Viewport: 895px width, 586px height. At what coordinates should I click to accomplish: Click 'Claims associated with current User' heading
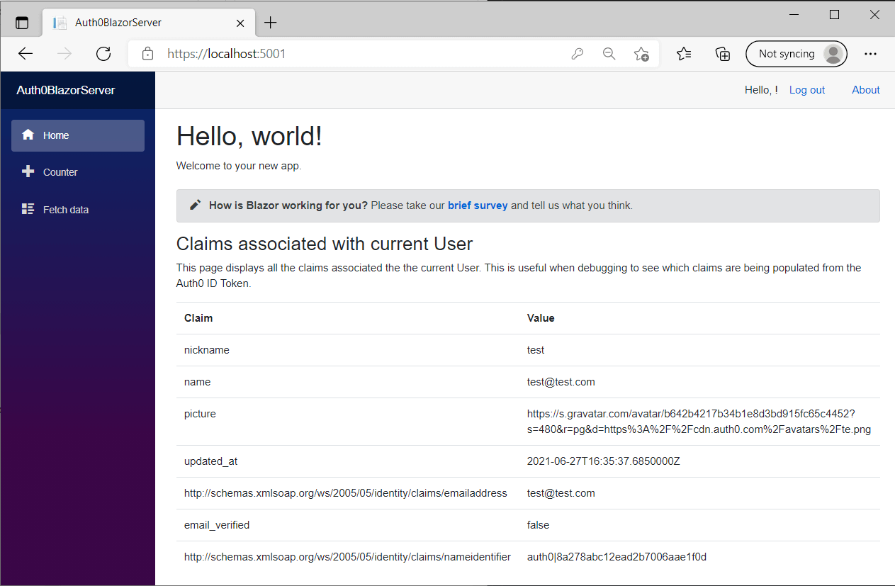pyautogui.click(x=325, y=244)
